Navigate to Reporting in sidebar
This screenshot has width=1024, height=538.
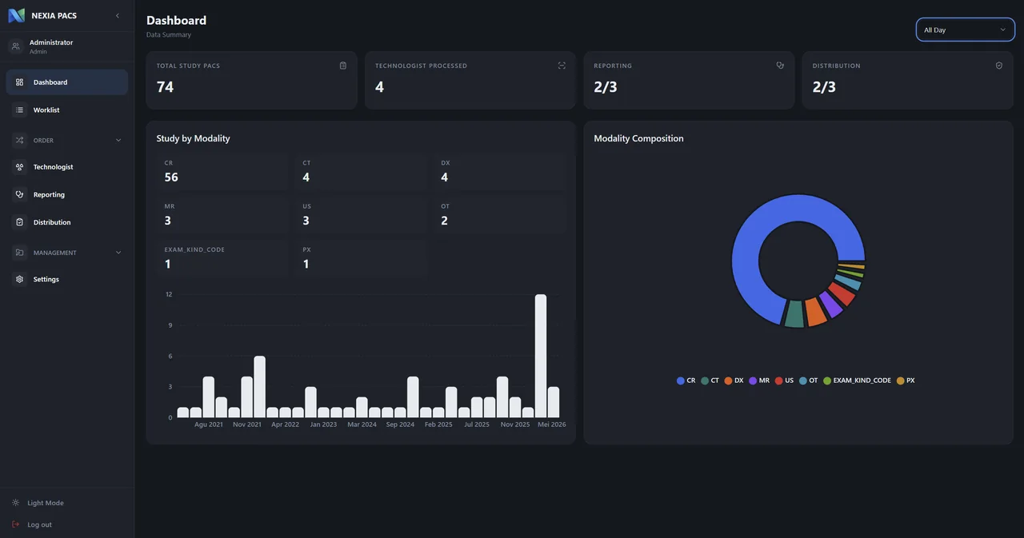(67, 194)
